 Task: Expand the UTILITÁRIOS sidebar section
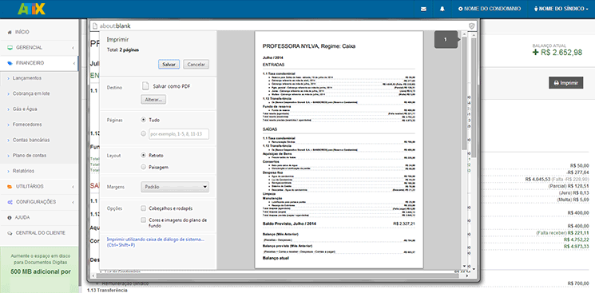pyautogui.click(x=39, y=187)
